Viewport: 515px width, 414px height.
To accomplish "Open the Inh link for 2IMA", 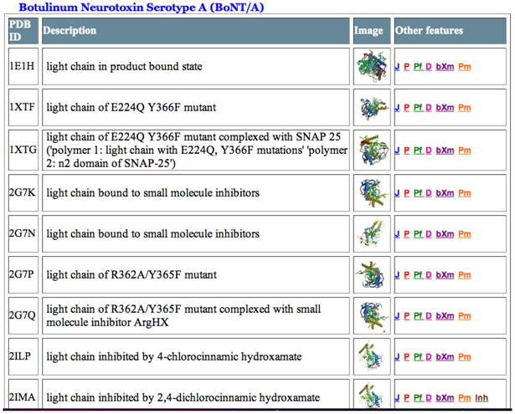I will coord(482,398).
